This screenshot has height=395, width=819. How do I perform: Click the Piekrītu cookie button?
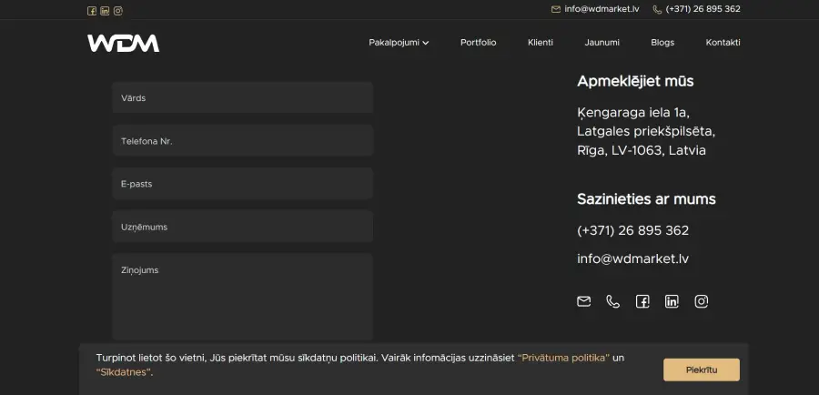[702, 370]
